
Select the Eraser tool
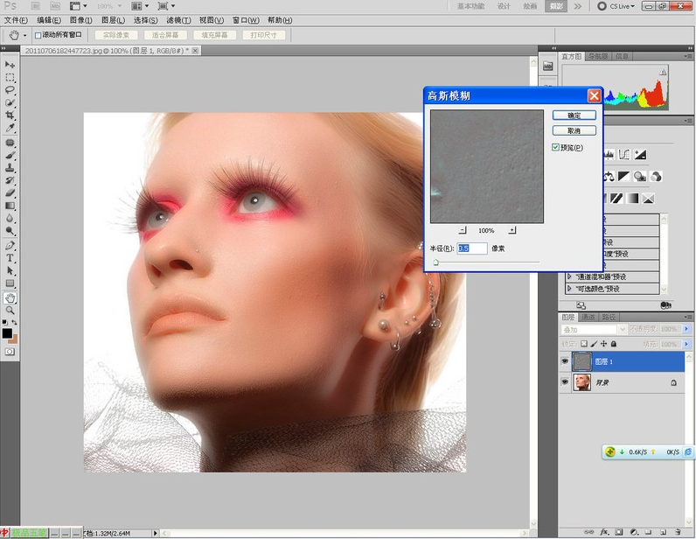10,192
